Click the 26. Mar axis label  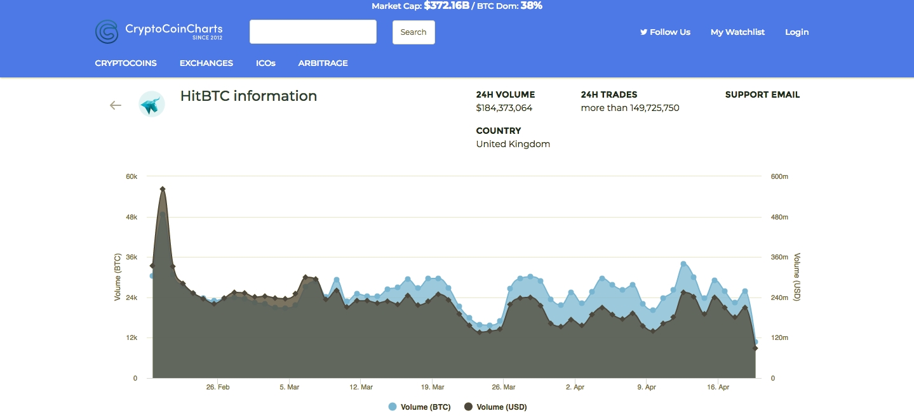tap(504, 387)
